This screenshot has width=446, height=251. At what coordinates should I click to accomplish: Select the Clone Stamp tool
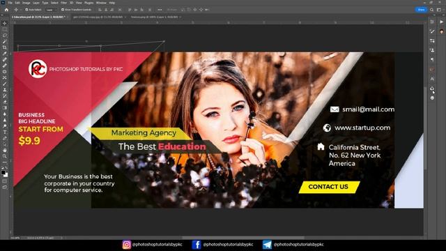click(5, 90)
